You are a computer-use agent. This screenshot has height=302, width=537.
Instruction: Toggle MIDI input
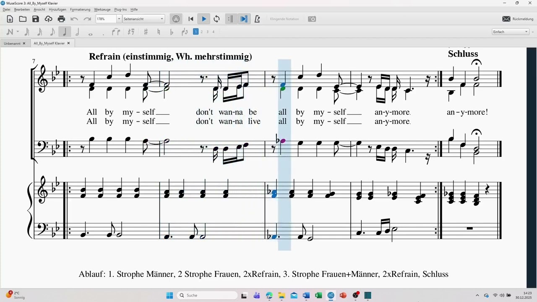coord(176,19)
